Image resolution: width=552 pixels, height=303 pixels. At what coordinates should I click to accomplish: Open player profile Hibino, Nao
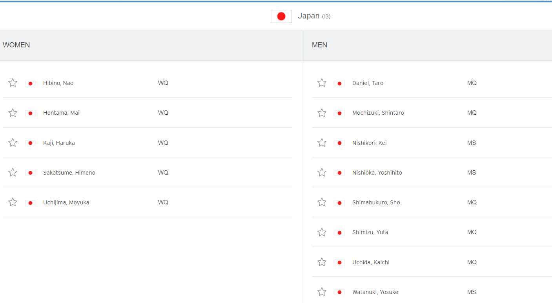[58, 83]
